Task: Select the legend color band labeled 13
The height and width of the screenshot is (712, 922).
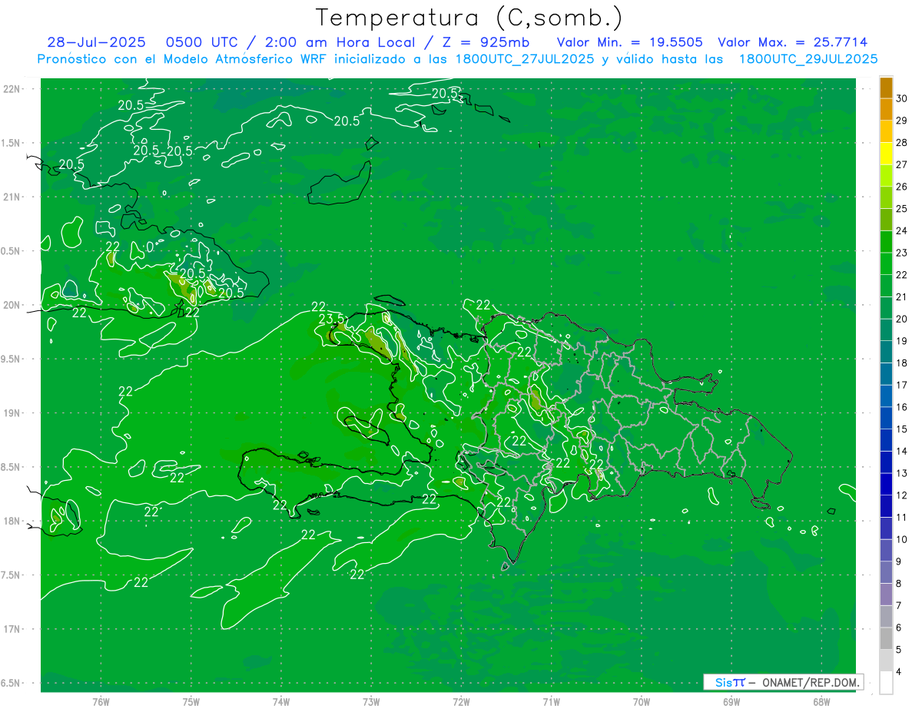Action: coord(886,462)
